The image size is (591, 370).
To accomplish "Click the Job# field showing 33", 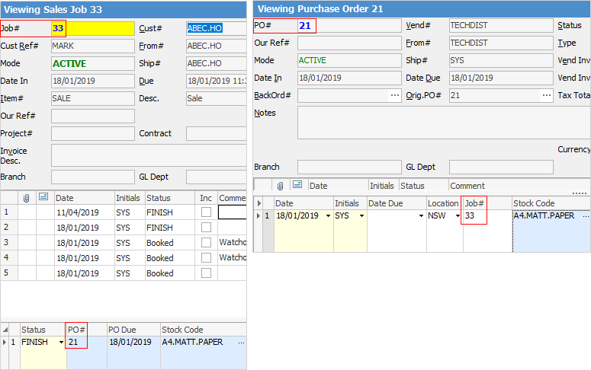I will click(x=93, y=28).
